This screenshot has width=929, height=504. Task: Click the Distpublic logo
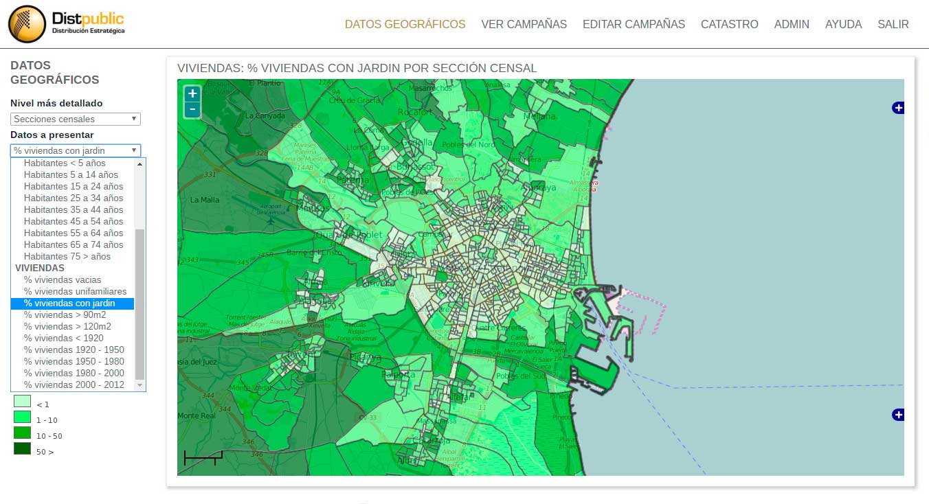67,24
